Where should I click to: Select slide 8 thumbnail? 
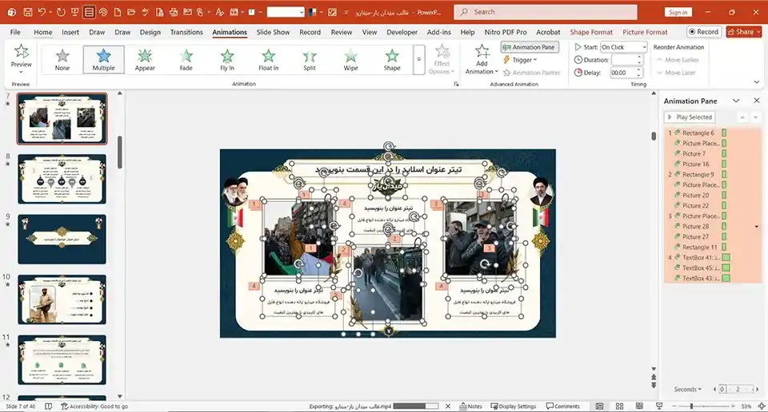pyautogui.click(x=62, y=179)
